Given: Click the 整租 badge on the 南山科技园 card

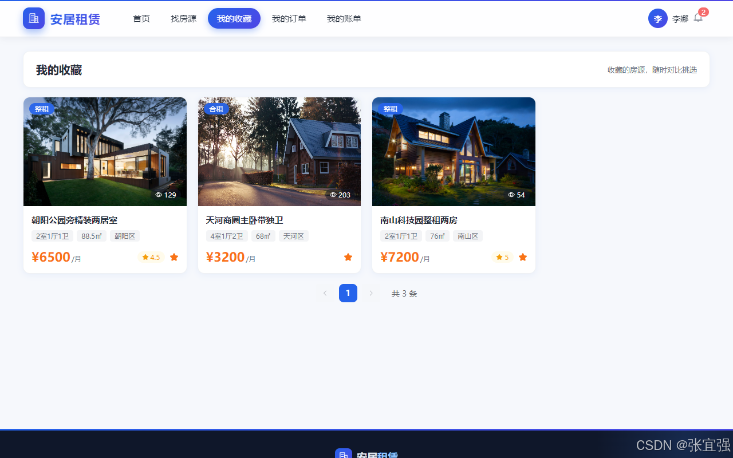Looking at the screenshot, I should click(x=390, y=109).
